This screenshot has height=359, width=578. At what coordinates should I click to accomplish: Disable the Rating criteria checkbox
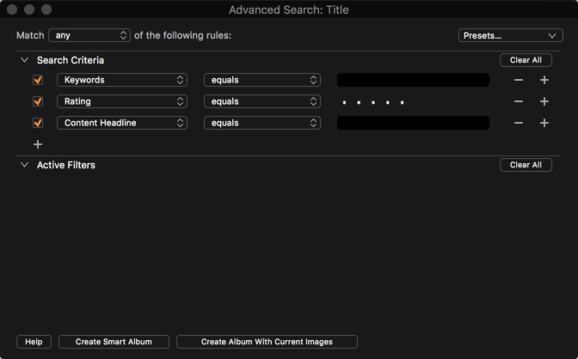point(38,101)
